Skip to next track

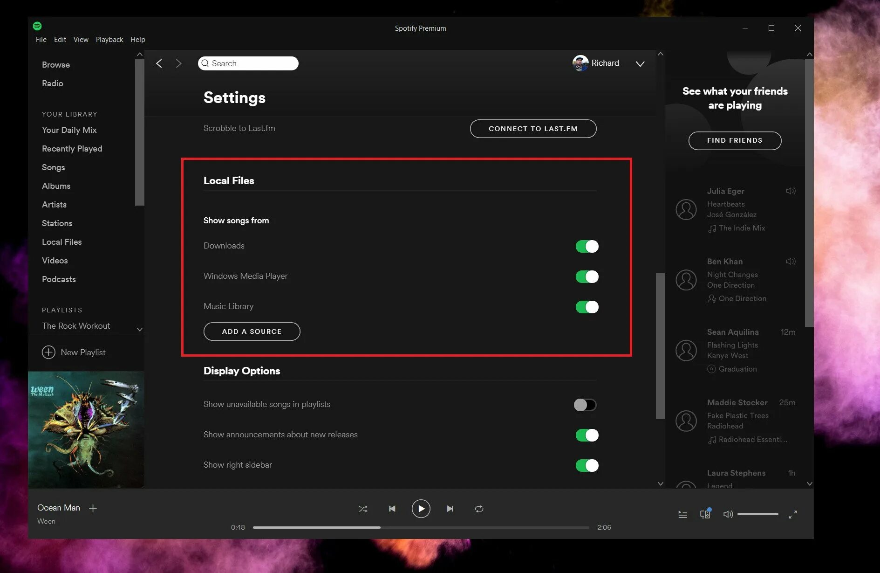pyautogui.click(x=450, y=509)
